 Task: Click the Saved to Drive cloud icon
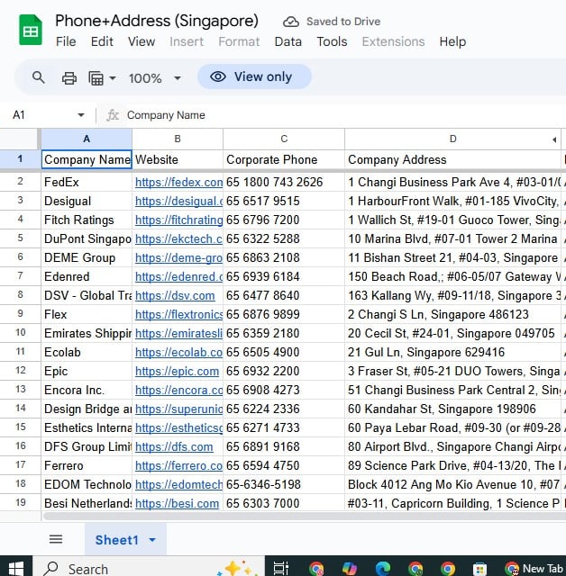[290, 22]
